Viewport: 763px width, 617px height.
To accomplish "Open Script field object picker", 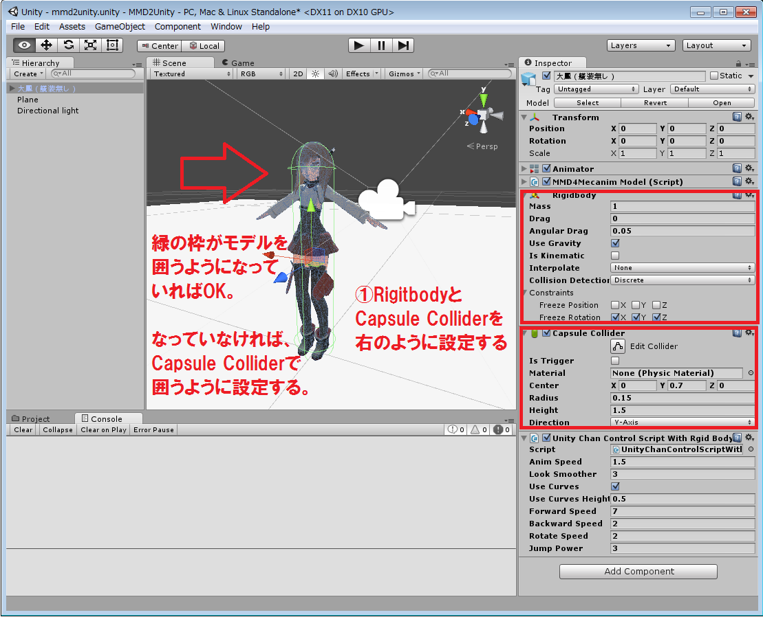I will (751, 449).
